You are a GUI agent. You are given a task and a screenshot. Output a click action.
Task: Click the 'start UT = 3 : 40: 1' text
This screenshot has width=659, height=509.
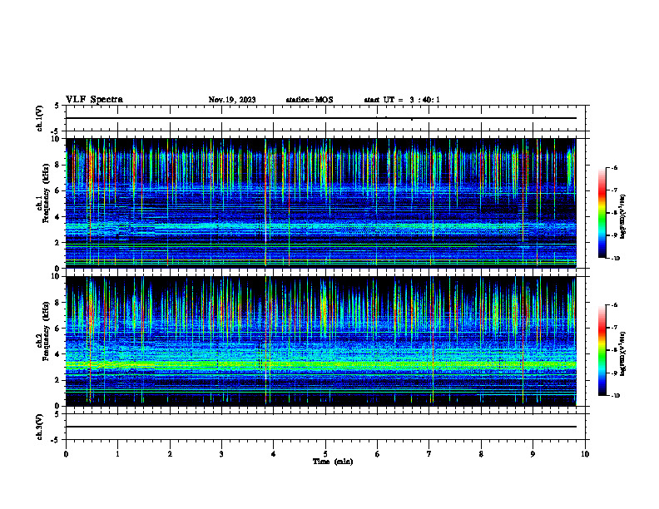tap(402, 100)
